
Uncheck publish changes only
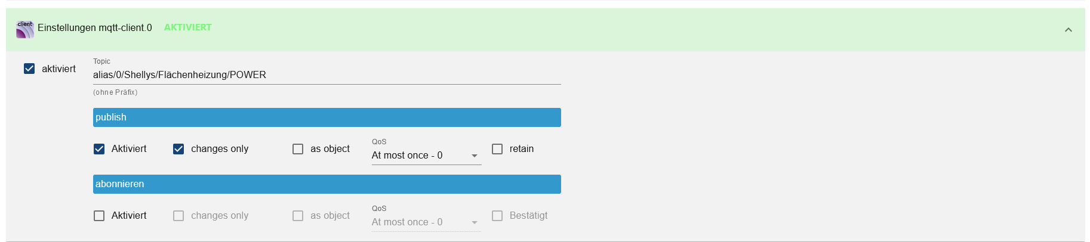(x=178, y=149)
